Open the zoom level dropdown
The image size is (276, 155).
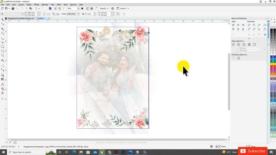point(78,9)
